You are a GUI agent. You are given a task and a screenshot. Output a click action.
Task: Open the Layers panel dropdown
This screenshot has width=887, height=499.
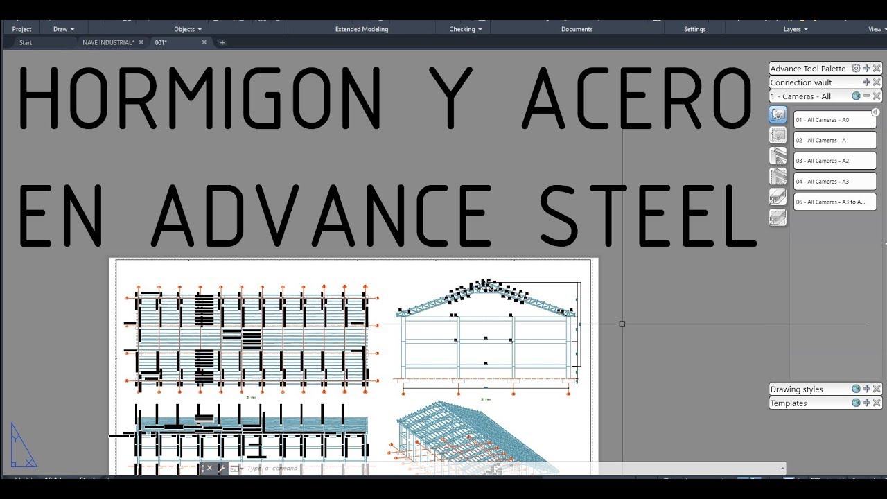[x=796, y=29]
